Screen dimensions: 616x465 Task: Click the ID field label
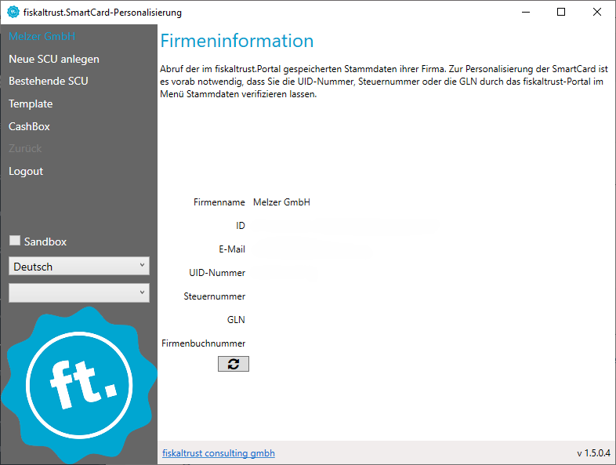click(x=240, y=226)
